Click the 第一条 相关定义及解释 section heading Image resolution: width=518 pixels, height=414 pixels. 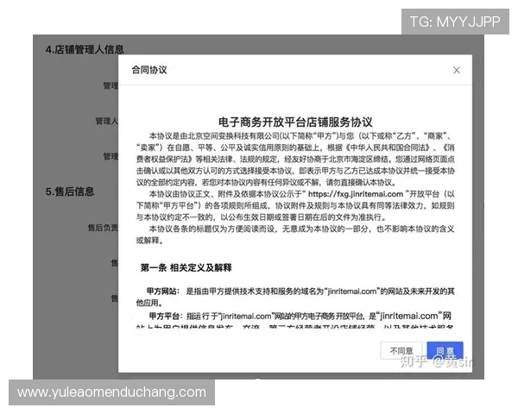tap(186, 267)
